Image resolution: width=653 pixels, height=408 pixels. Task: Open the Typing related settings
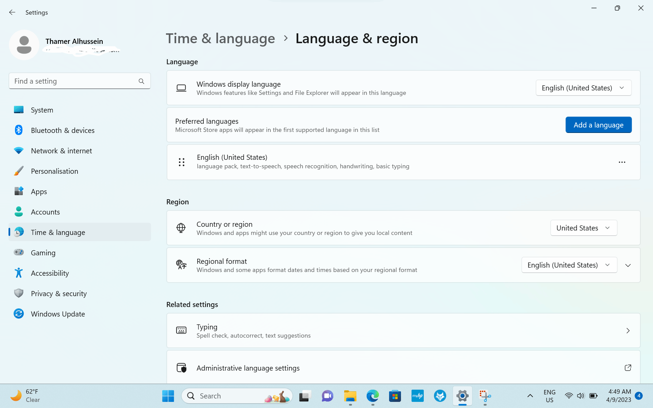(x=403, y=331)
